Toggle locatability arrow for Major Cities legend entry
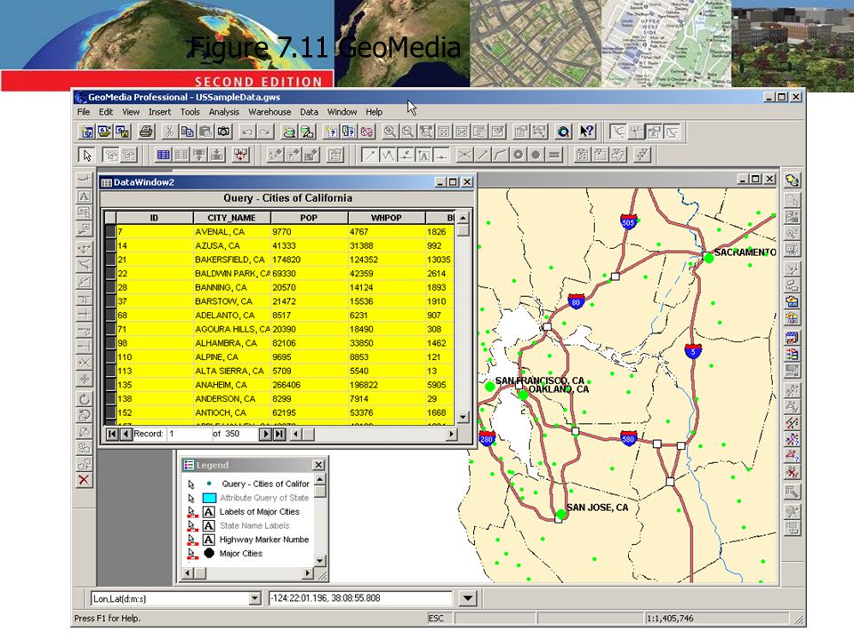This screenshot has width=854, height=640. click(191, 554)
